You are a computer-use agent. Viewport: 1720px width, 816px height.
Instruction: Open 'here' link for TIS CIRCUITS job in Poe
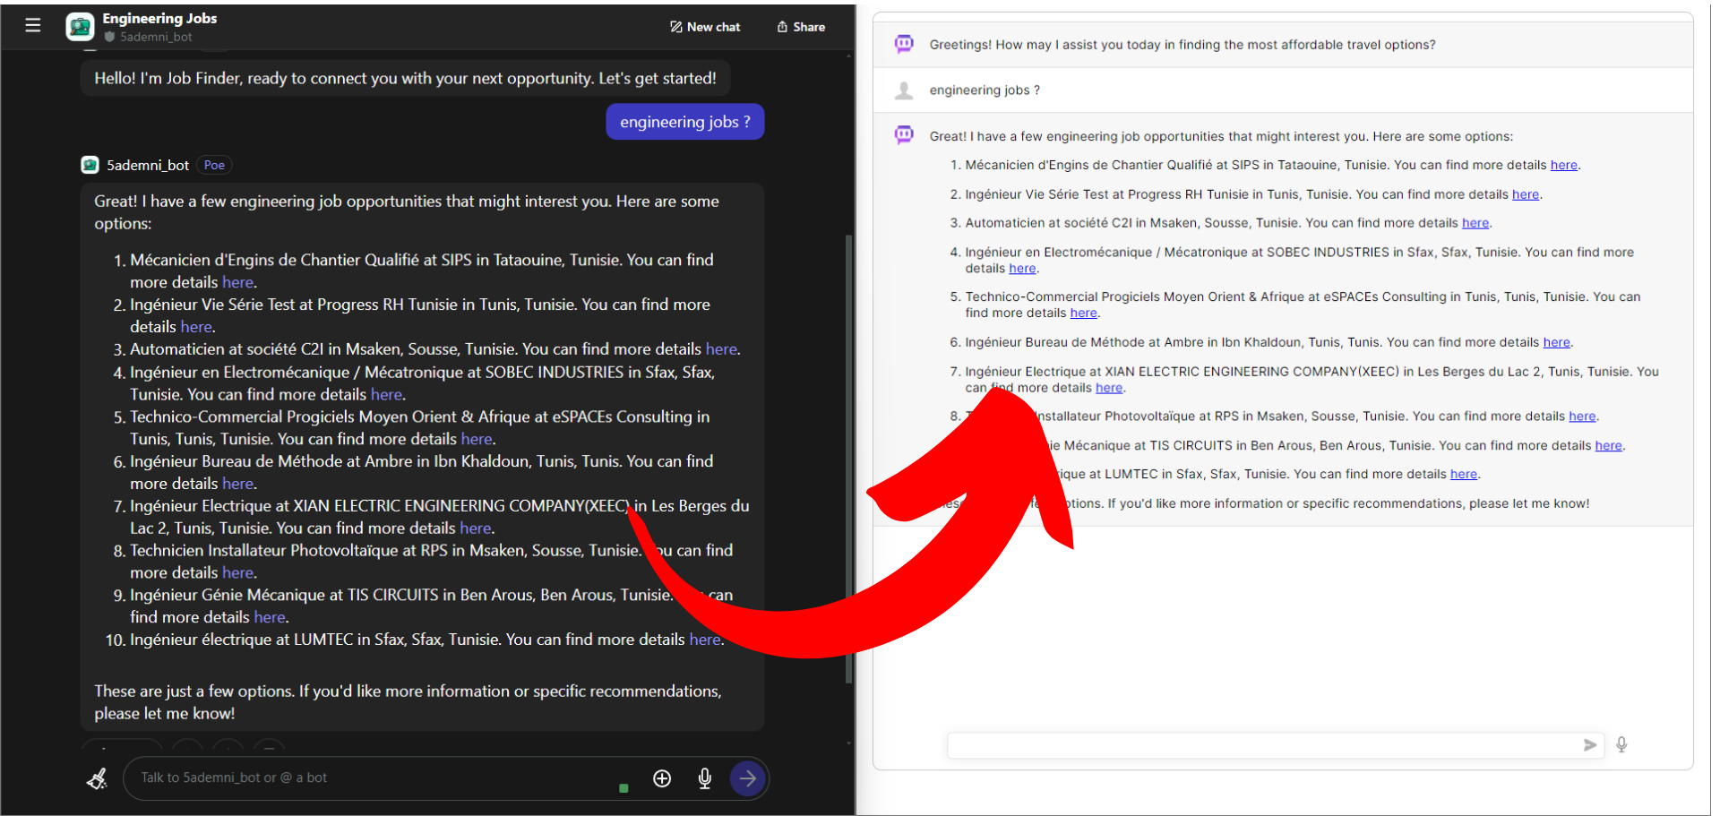270,617
